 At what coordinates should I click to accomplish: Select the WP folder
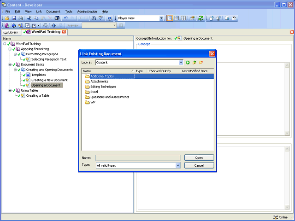tap(93, 102)
